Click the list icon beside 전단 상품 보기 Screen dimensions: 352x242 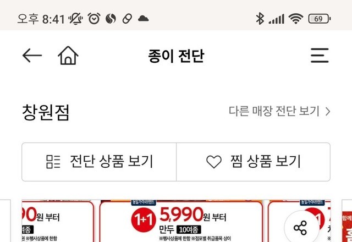pos(53,162)
